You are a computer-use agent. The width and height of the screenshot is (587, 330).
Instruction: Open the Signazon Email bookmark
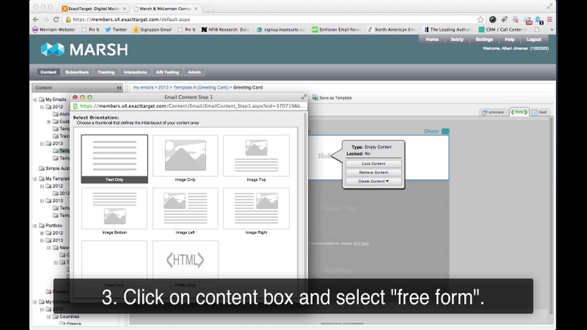pyautogui.click(x=152, y=29)
